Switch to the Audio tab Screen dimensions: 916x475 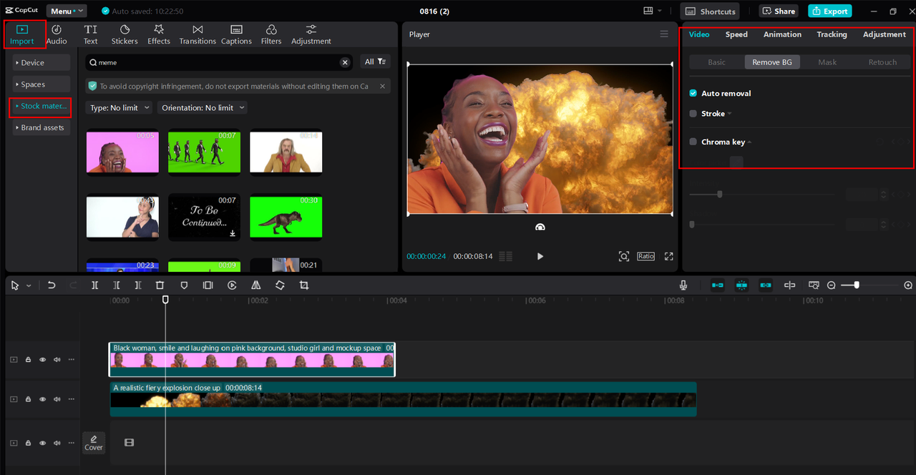point(57,34)
